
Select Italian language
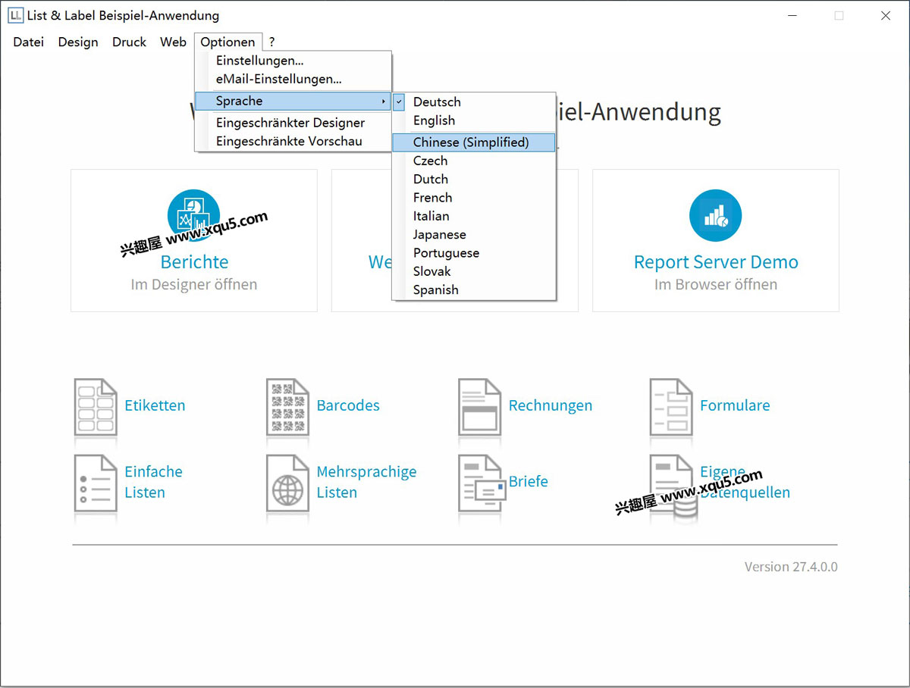click(474, 216)
